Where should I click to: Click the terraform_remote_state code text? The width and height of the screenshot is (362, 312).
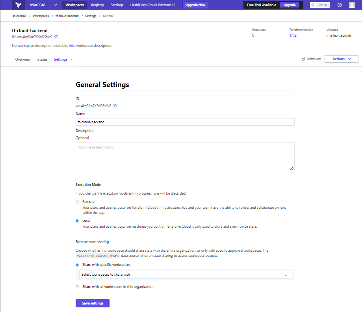(98, 256)
